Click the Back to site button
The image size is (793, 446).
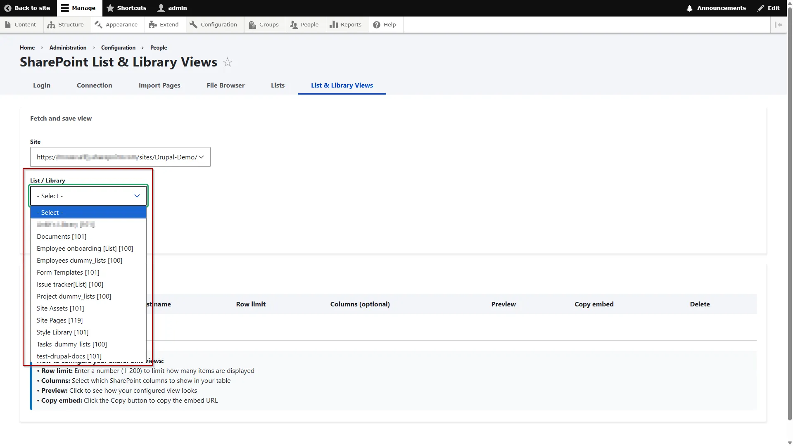click(27, 8)
